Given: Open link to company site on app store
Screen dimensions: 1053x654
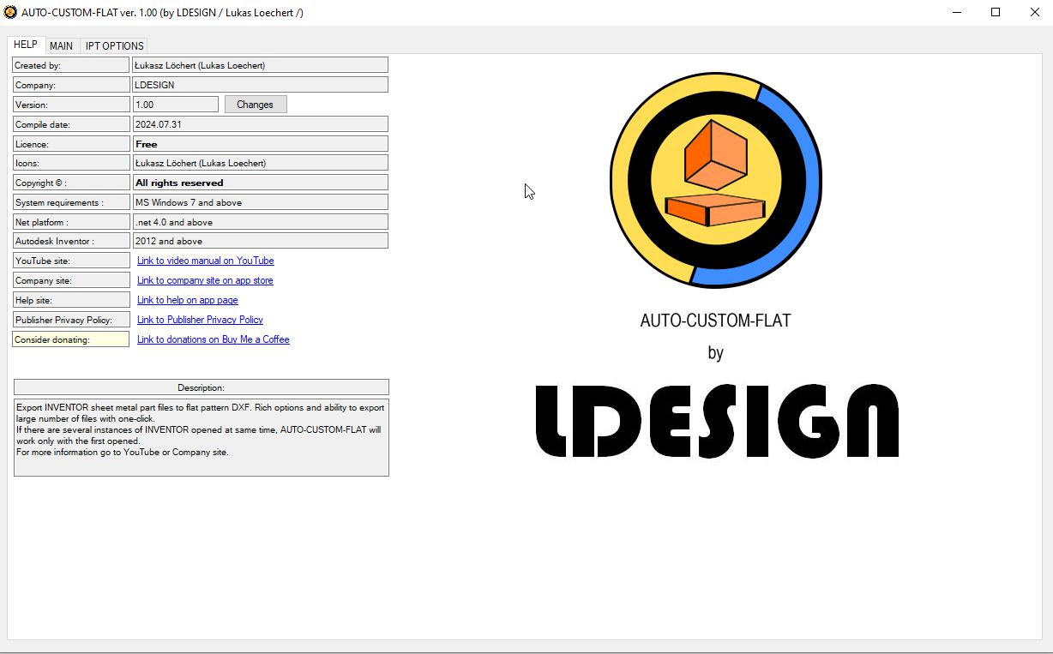Looking at the screenshot, I should [205, 280].
